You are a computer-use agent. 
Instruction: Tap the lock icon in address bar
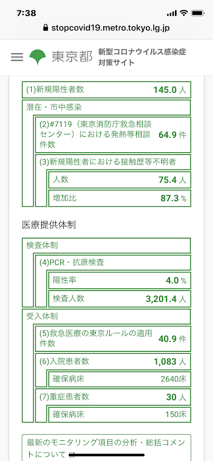pyautogui.click(x=45, y=28)
